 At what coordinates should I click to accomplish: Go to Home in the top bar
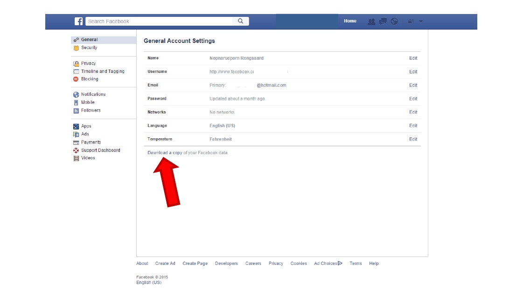(350, 21)
